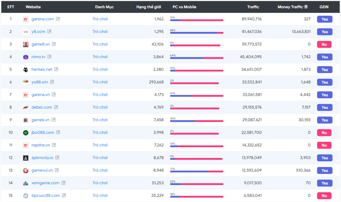Sort by the Traffic column header

click(253, 7)
